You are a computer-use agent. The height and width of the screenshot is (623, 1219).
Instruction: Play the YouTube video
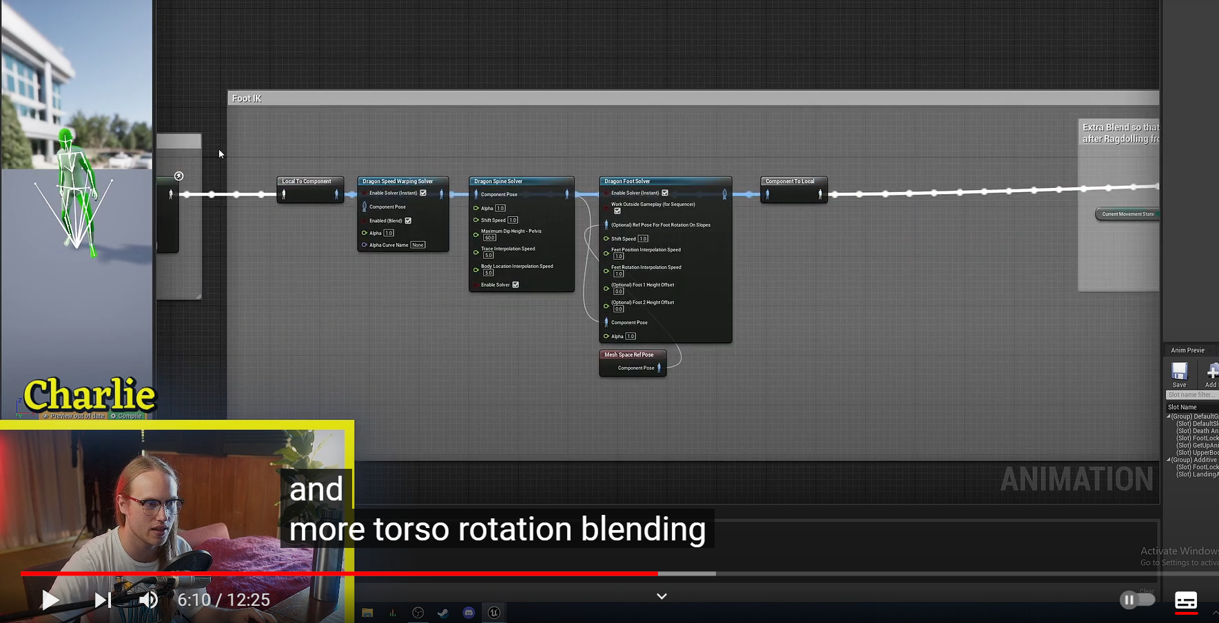point(50,600)
